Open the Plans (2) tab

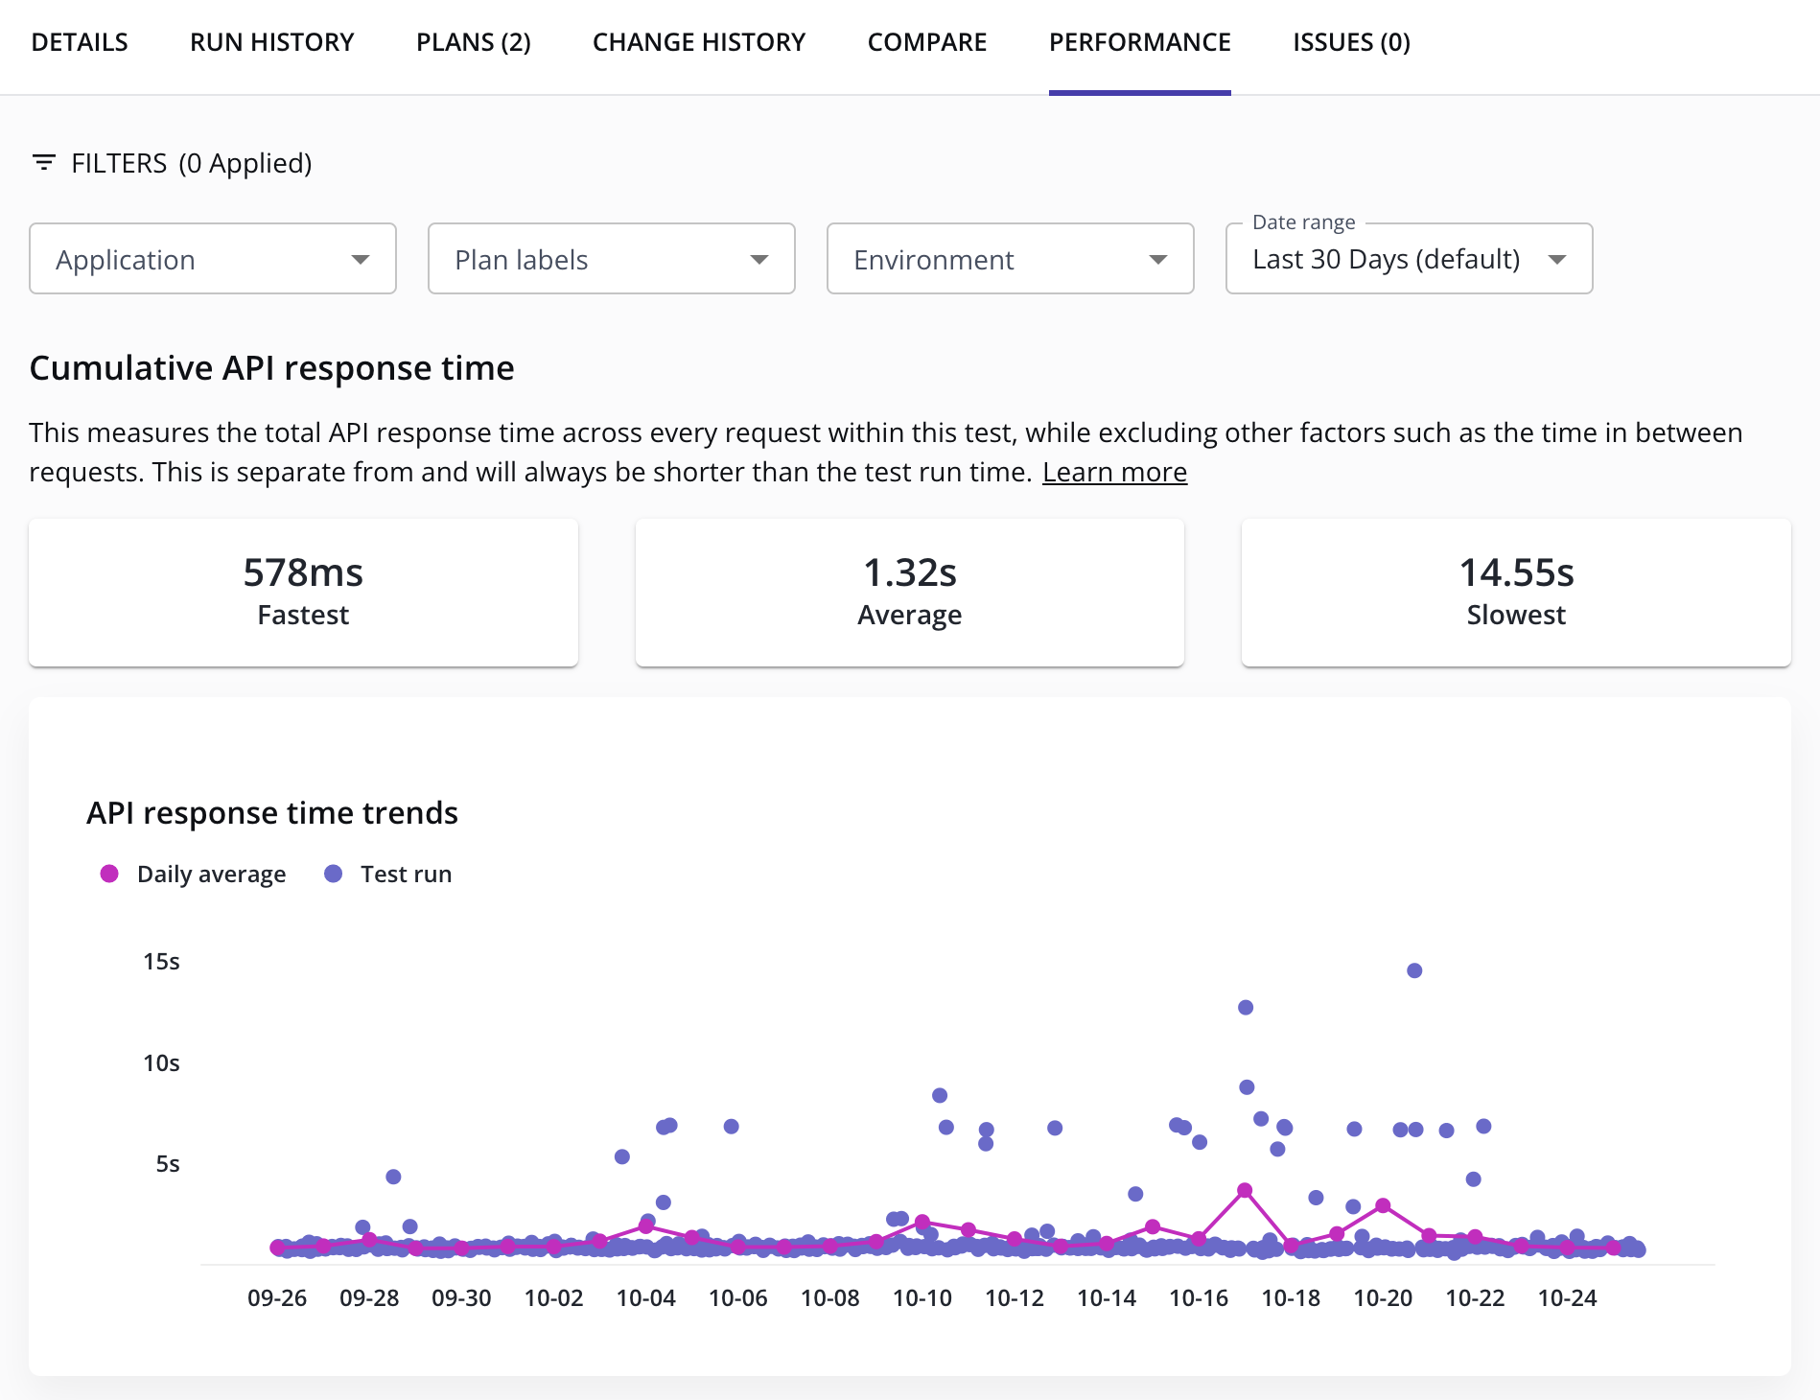(474, 42)
